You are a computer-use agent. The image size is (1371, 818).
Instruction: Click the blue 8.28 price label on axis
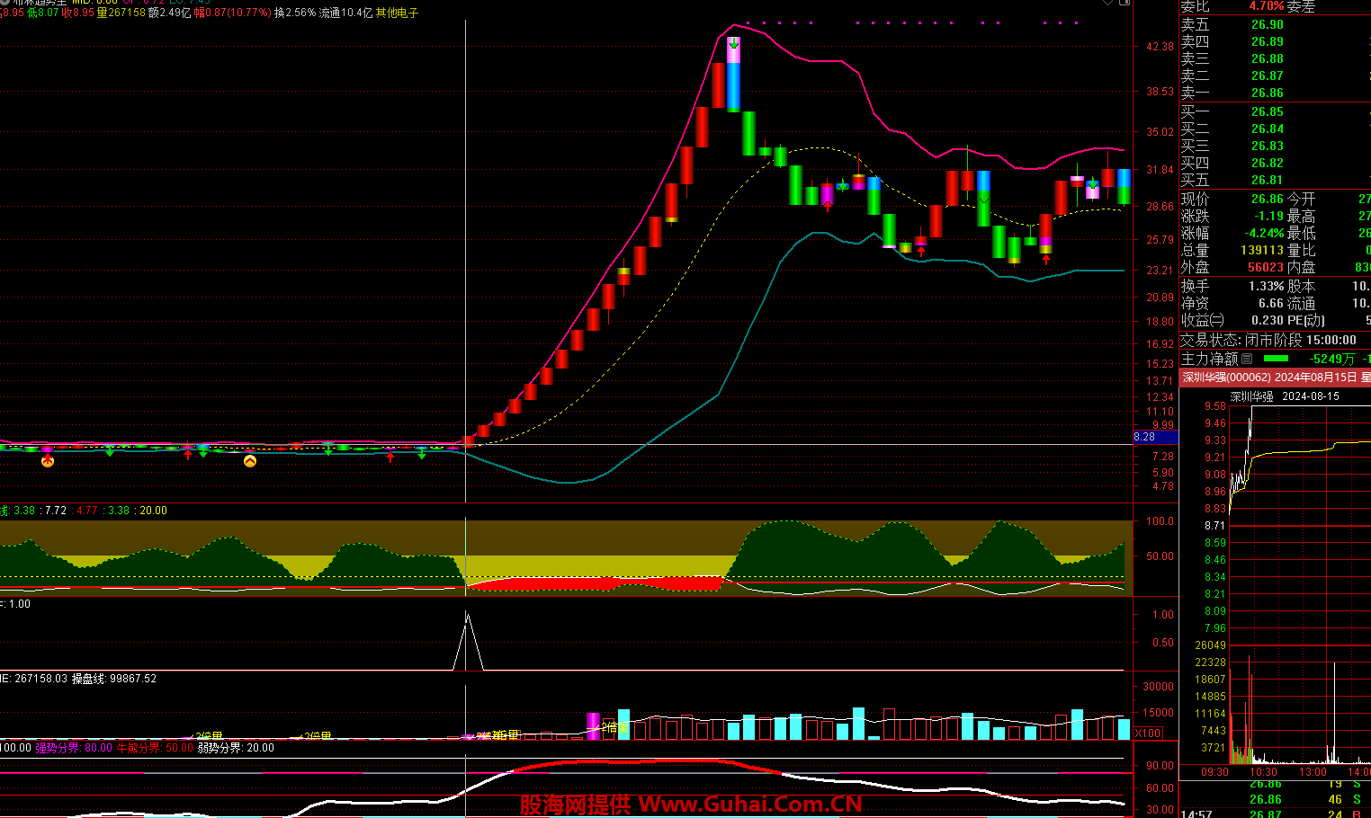coord(1154,437)
